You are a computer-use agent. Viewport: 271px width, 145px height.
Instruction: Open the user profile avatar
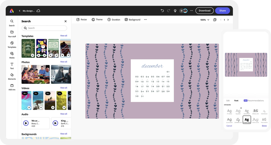185,11
